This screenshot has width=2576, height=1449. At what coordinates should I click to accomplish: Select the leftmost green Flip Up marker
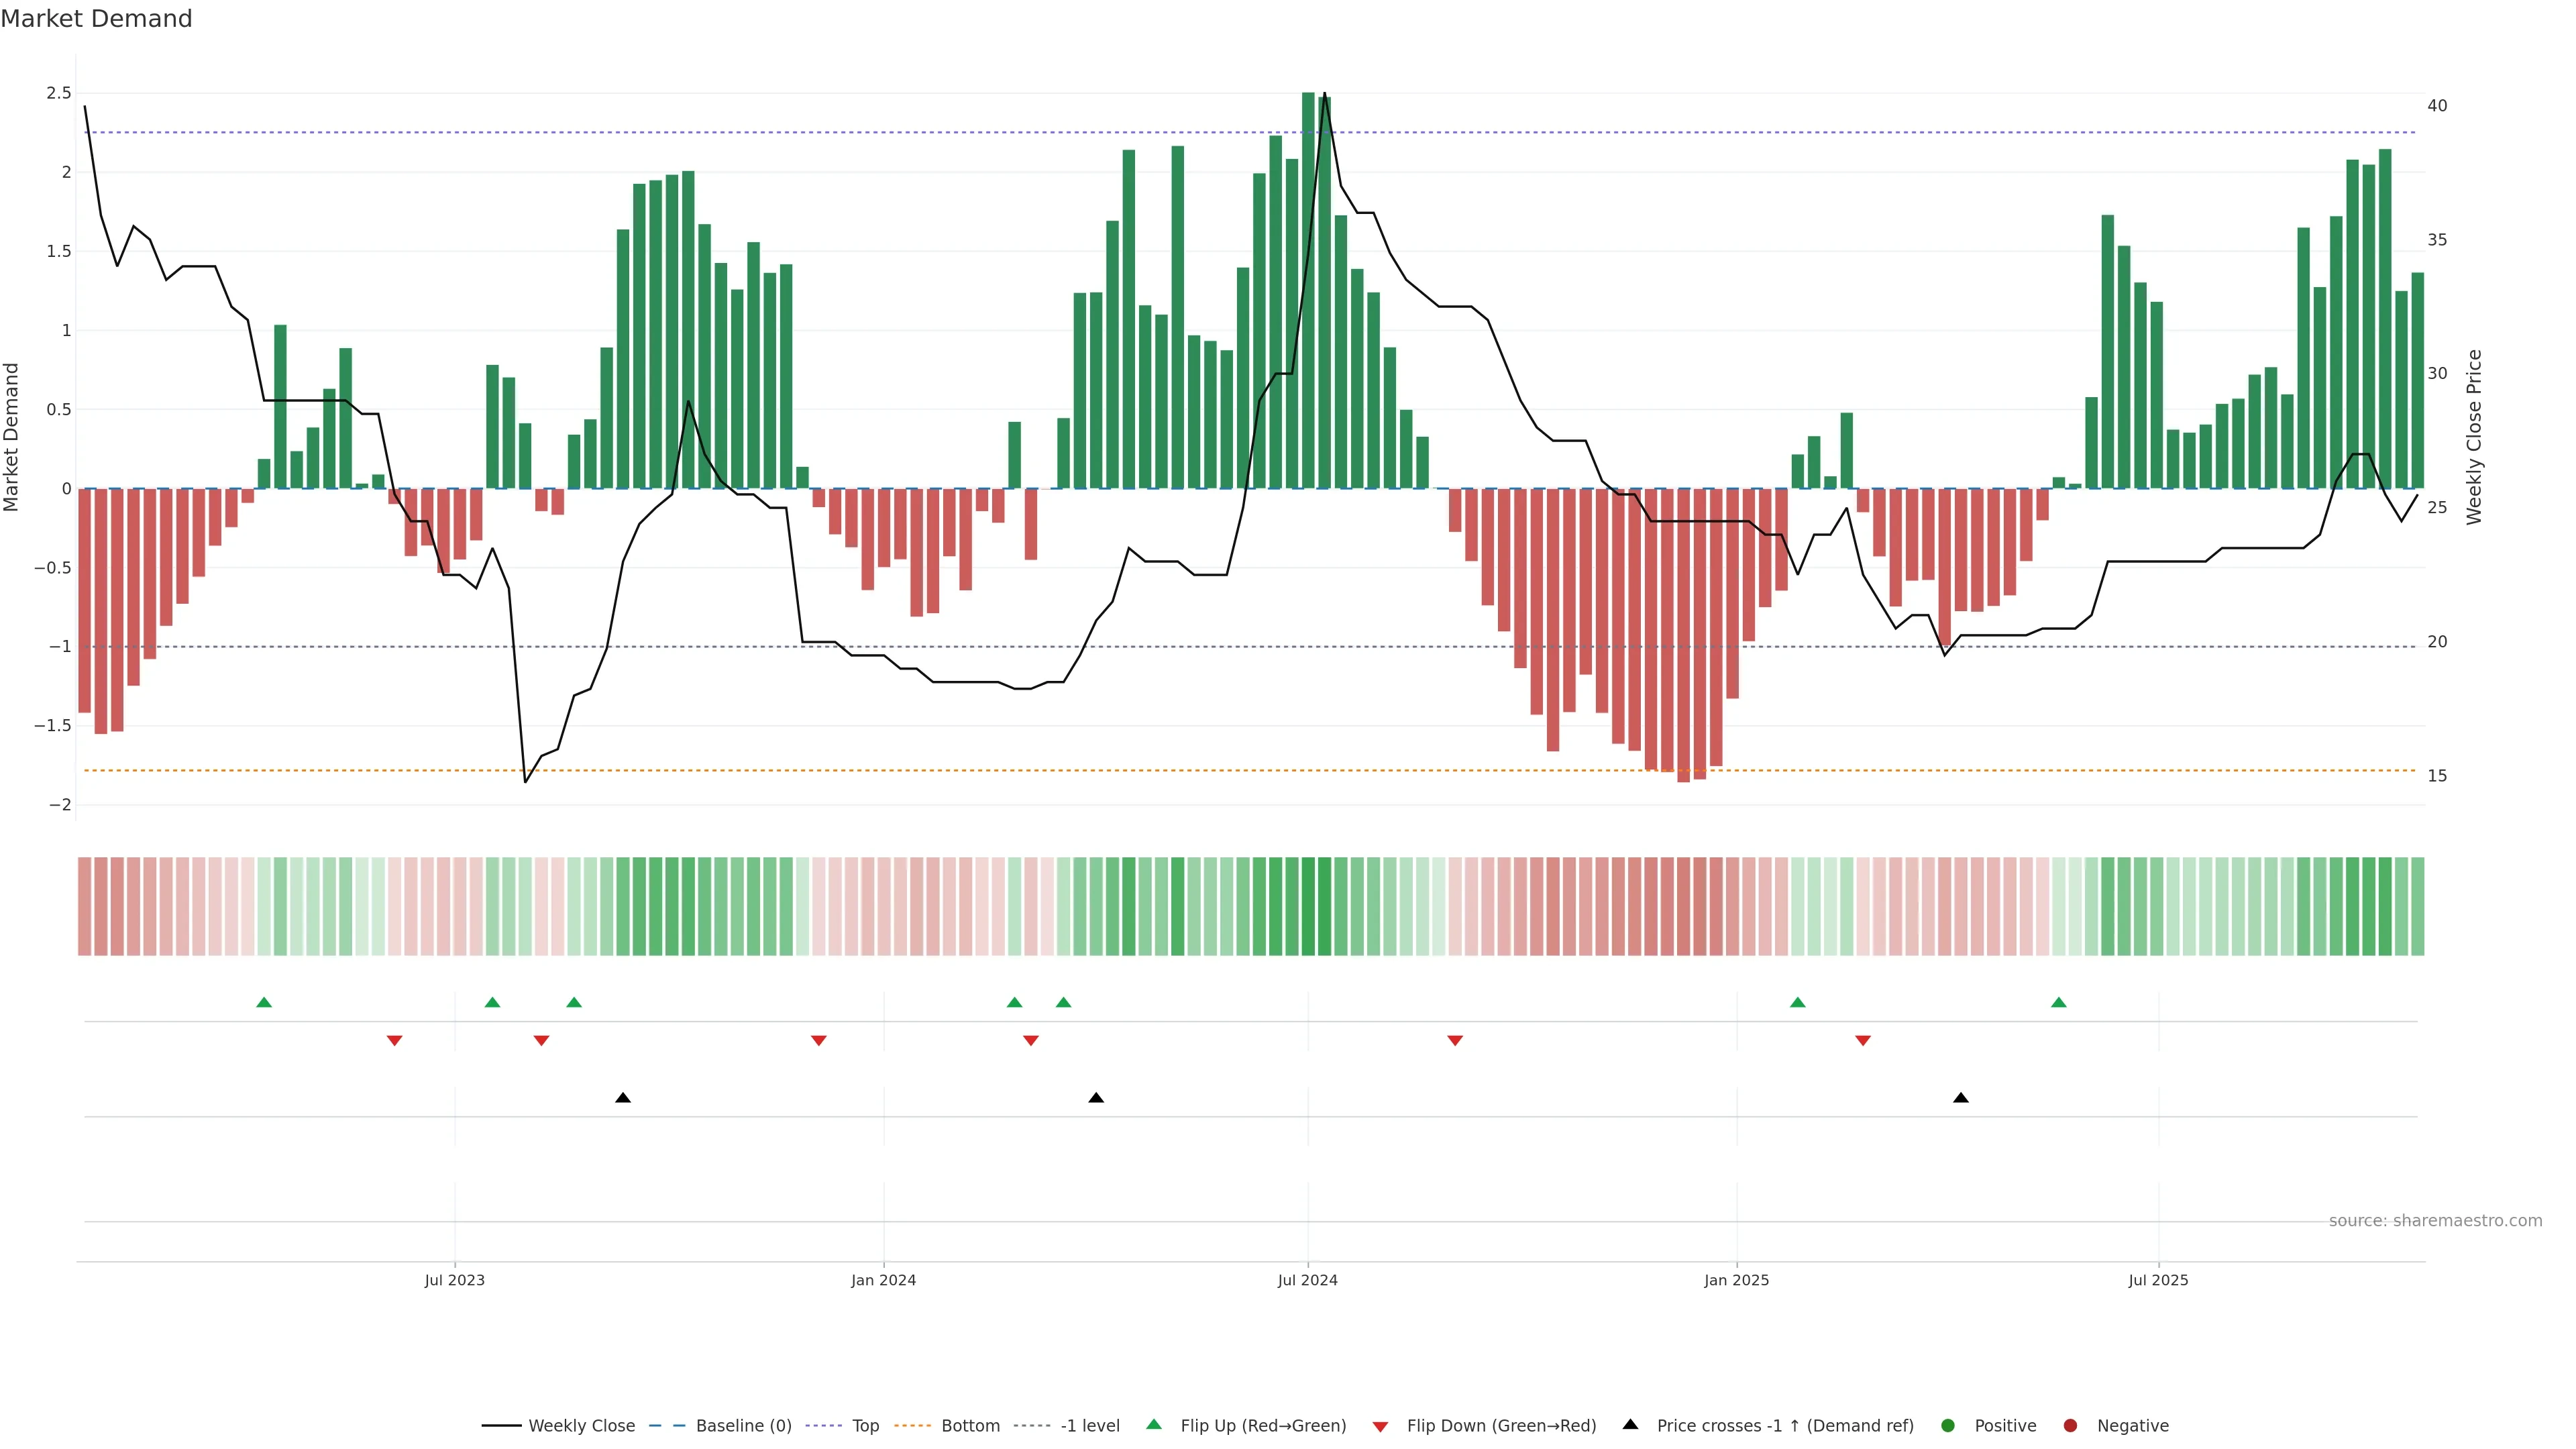[x=264, y=1002]
